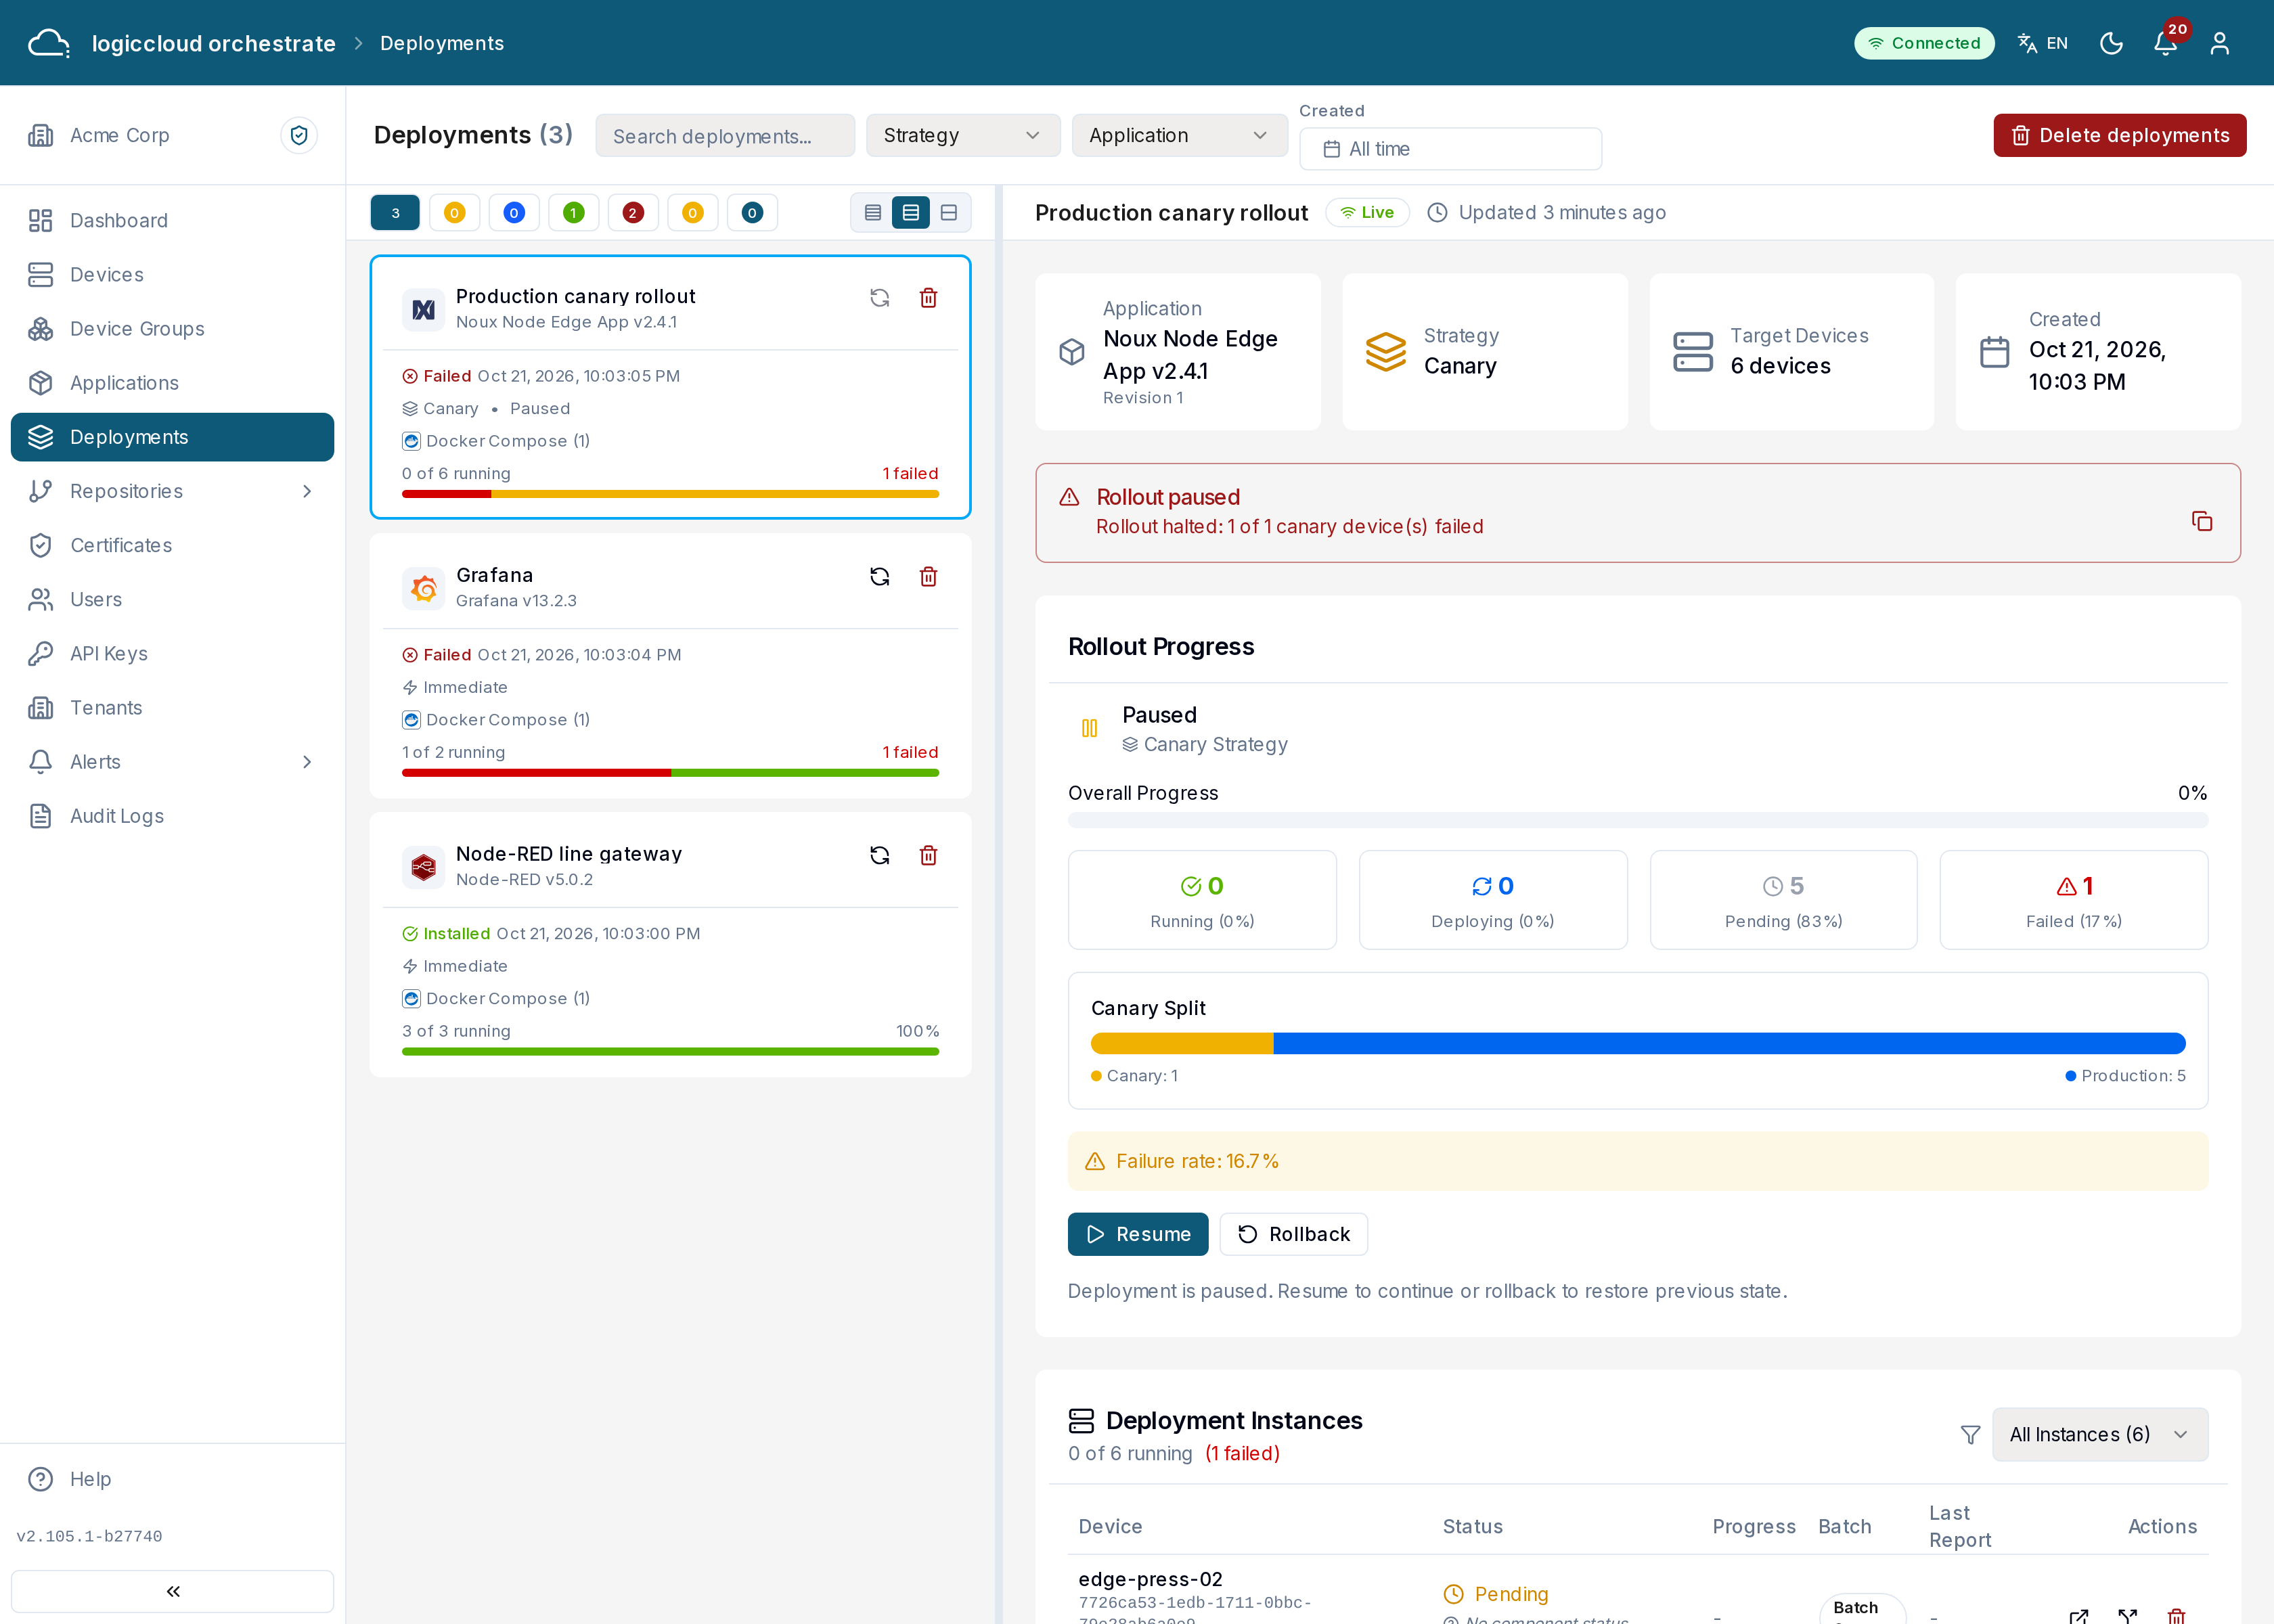The height and width of the screenshot is (1624, 2274).
Task: Click the Failed count stat card
Action: (x=2073, y=900)
